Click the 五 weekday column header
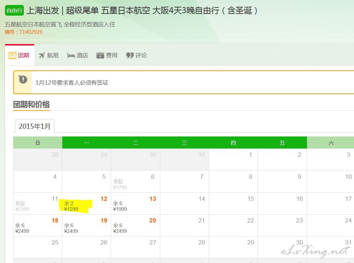Viewport: 354px width, 263px height. tap(282, 143)
